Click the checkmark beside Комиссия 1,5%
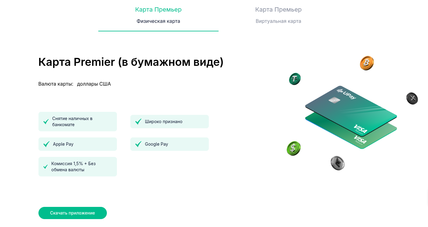This screenshot has width=428, height=227. (x=45, y=167)
